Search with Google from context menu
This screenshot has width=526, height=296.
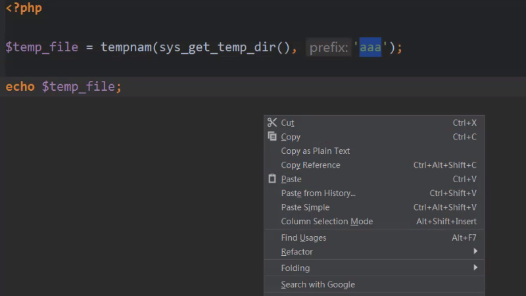click(x=318, y=285)
